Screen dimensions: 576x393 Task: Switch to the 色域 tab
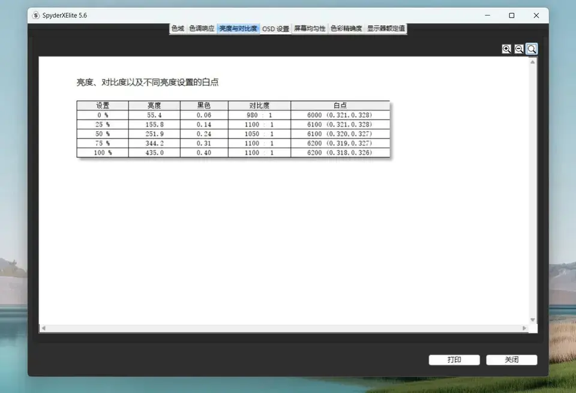point(178,28)
